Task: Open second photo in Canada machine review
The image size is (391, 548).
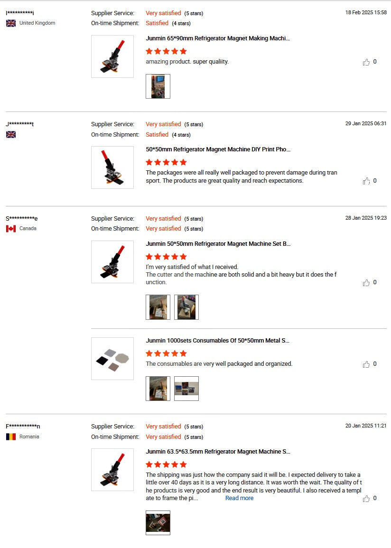Action: pyautogui.click(x=186, y=307)
